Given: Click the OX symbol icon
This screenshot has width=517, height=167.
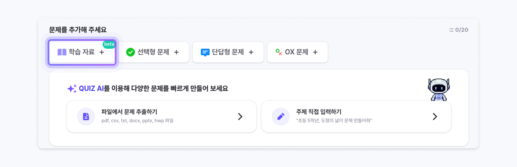Looking at the screenshot, I should (279, 52).
